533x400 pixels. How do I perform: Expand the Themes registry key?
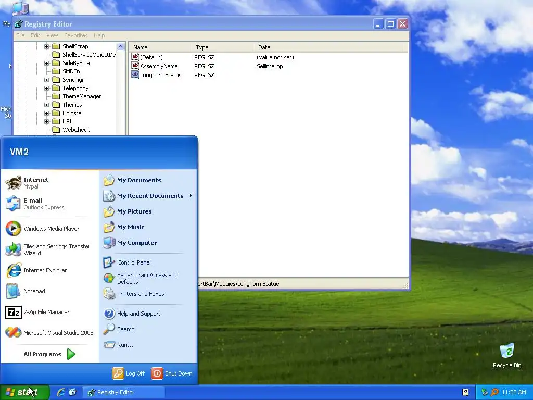46,105
